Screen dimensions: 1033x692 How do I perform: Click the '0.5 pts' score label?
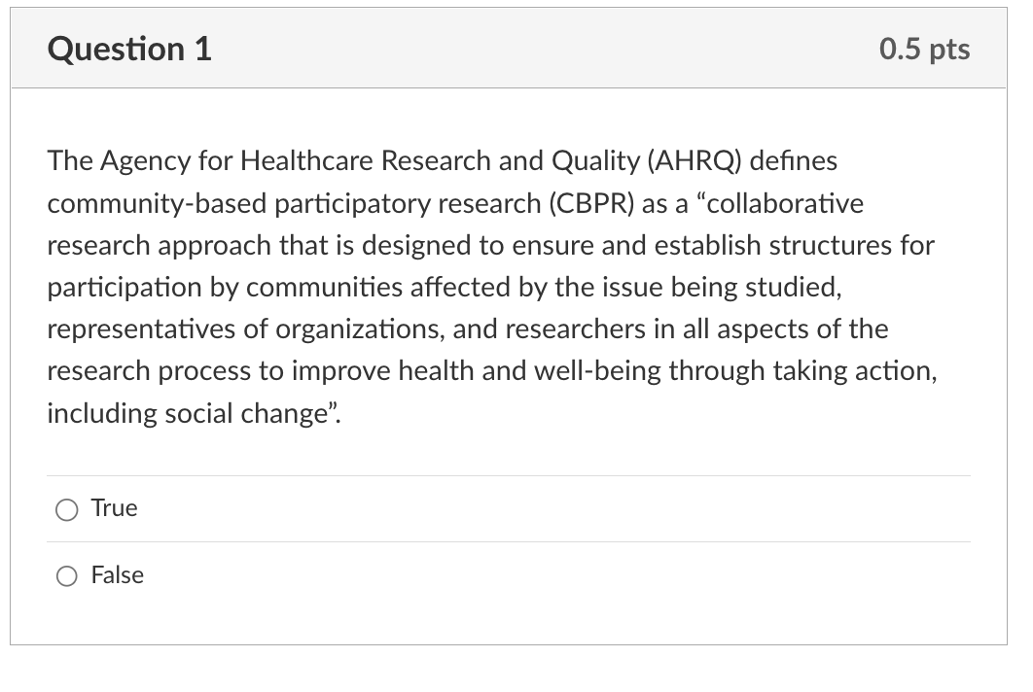pyautogui.click(x=924, y=50)
